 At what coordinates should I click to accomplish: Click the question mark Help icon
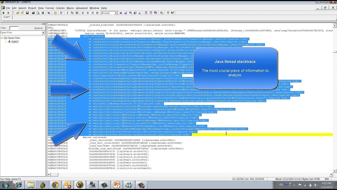[168, 13]
